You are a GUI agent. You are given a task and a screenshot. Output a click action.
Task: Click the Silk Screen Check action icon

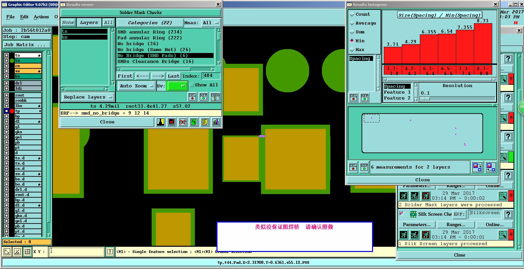(x=413, y=214)
